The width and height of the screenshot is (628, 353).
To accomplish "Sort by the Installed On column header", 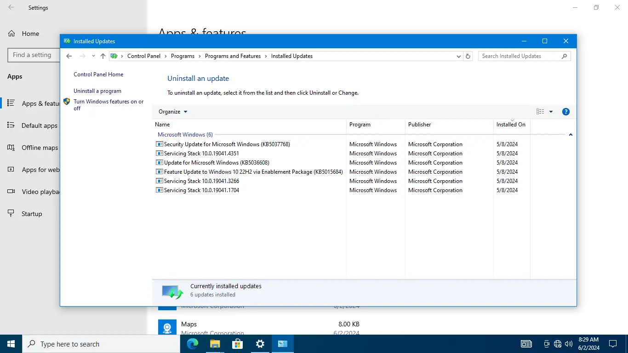I will click(512, 125).
